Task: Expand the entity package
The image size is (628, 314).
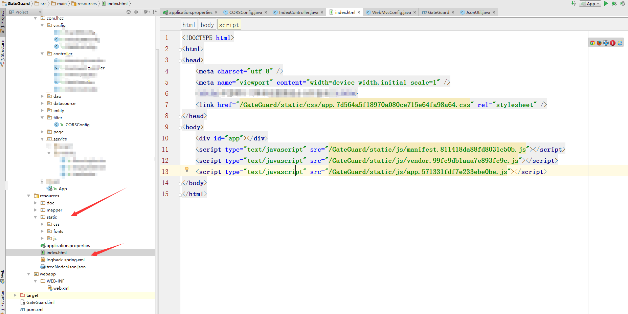Action: point(42,111)
